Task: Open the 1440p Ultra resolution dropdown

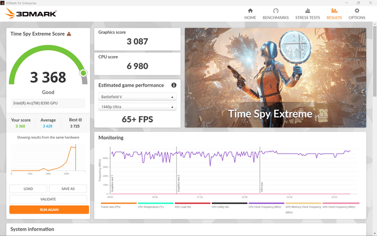Action: click(x=137, y=107)
